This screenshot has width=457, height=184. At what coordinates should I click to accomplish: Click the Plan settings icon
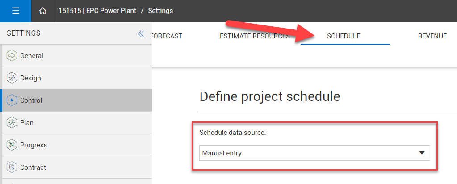point(12,123)
